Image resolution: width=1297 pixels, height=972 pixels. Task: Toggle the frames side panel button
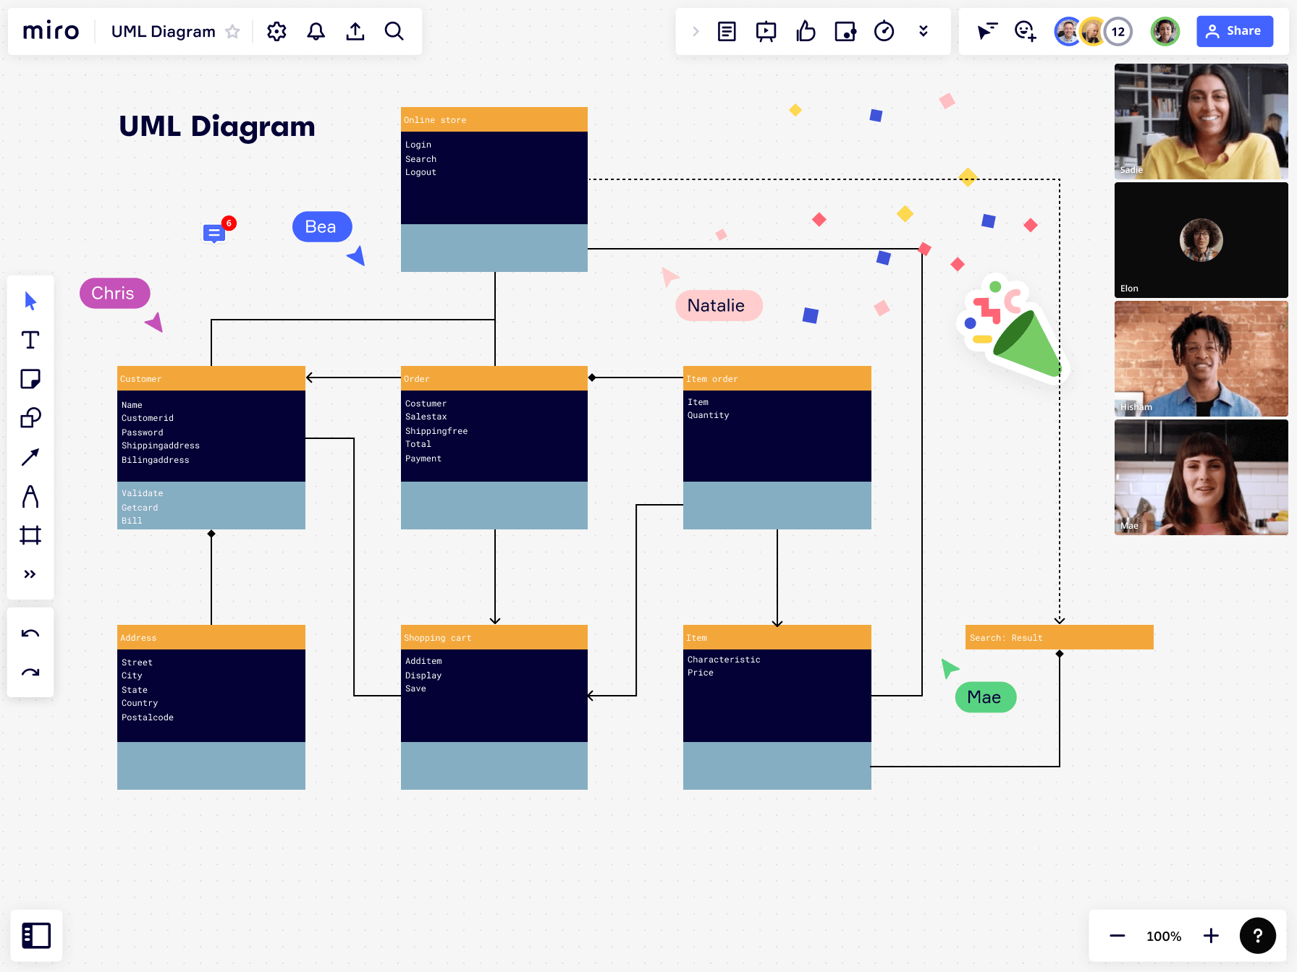point(36,935)
